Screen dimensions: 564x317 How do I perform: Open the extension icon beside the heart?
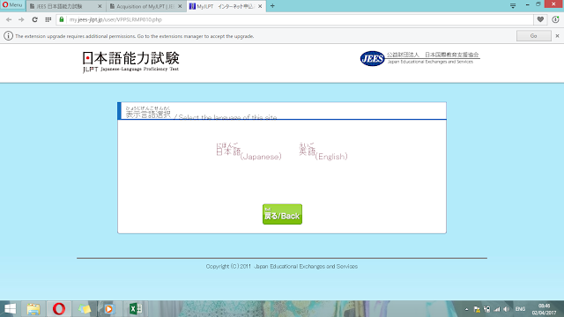pyautogui.click(x=556, y=19)
